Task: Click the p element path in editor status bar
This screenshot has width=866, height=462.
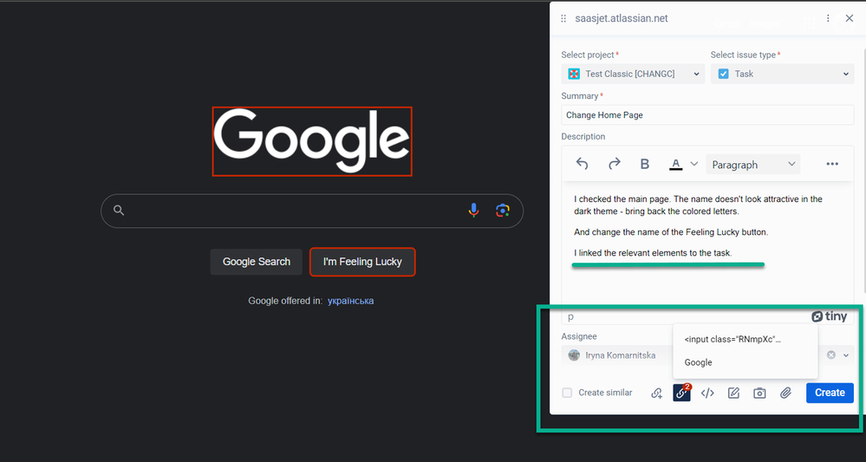Action: pyautogui.click(x=571, y=317)
